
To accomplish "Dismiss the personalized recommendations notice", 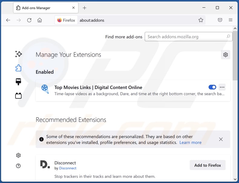I will click(x=221, y=139).
